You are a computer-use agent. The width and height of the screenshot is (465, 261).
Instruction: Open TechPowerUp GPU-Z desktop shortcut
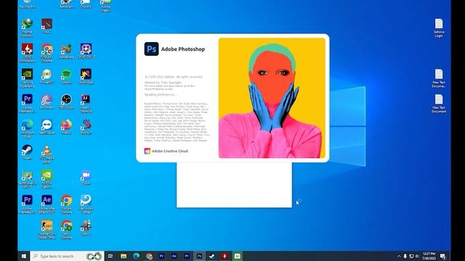pos(27,179)
